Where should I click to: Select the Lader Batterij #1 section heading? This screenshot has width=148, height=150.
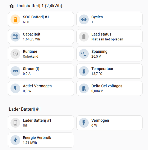click(25, 109)
